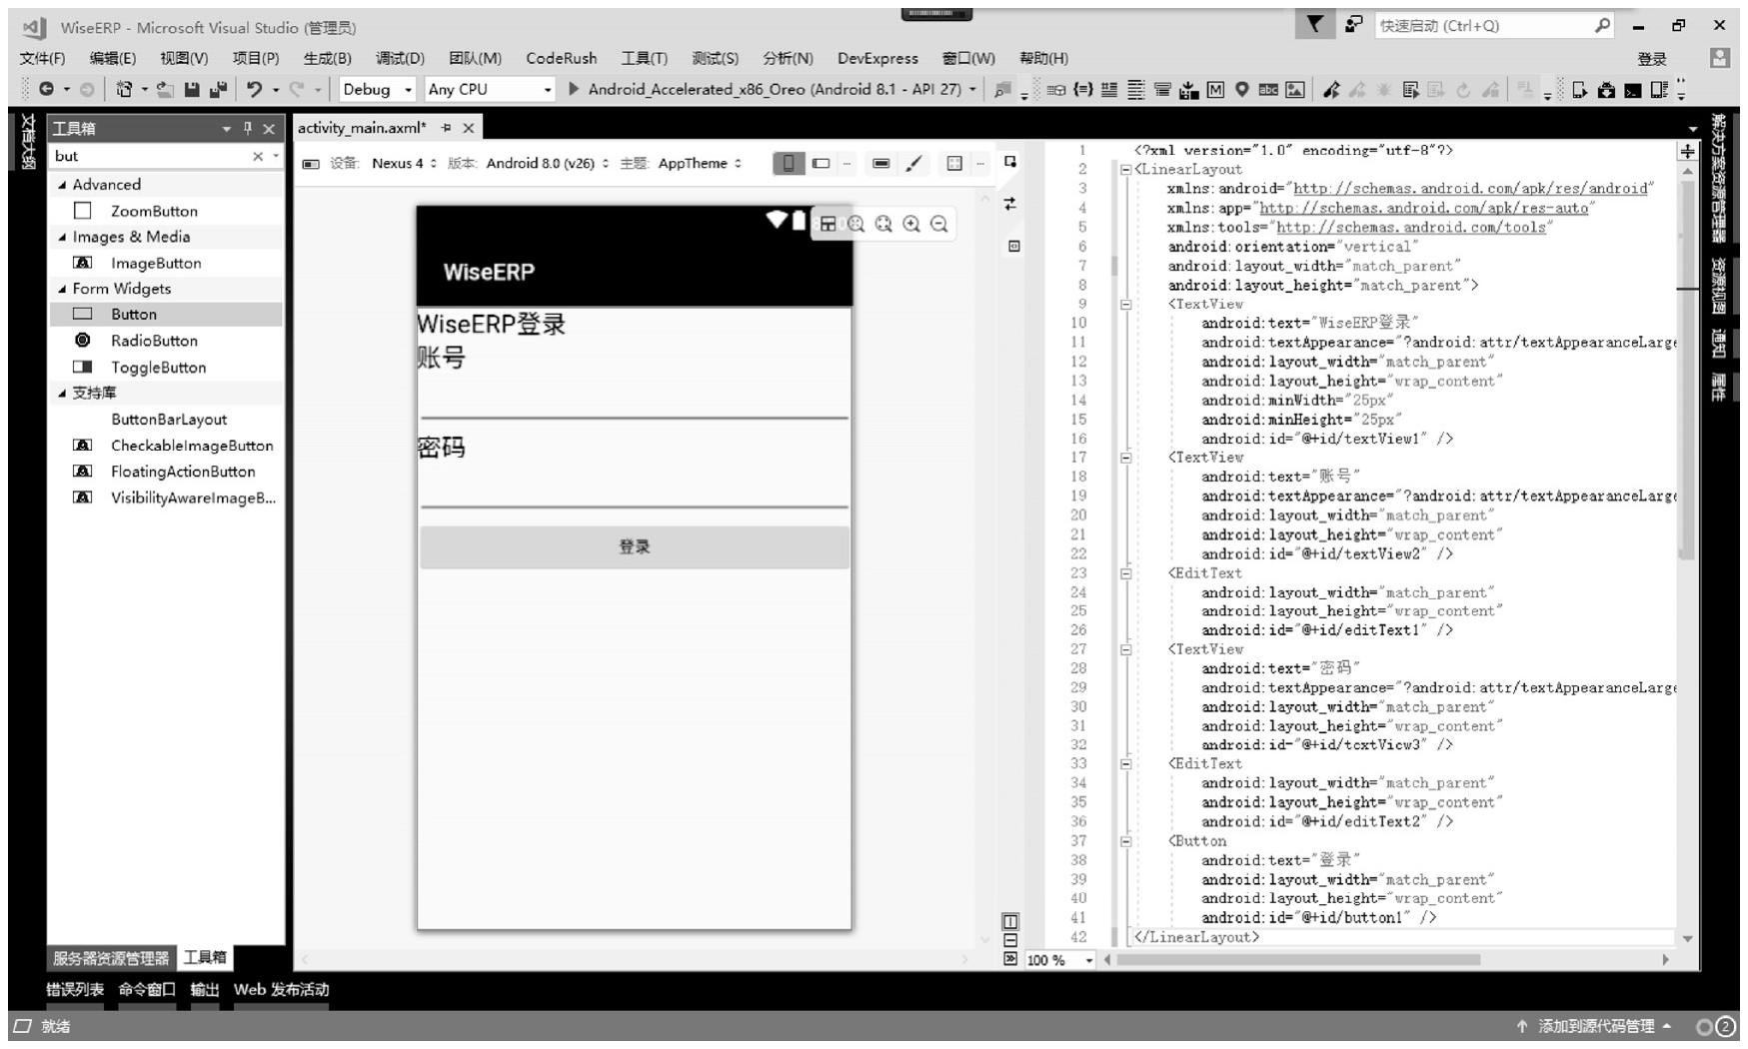Open the 调试(D) menu
Screen dimensions: 1748x1049
click(400, 58)
